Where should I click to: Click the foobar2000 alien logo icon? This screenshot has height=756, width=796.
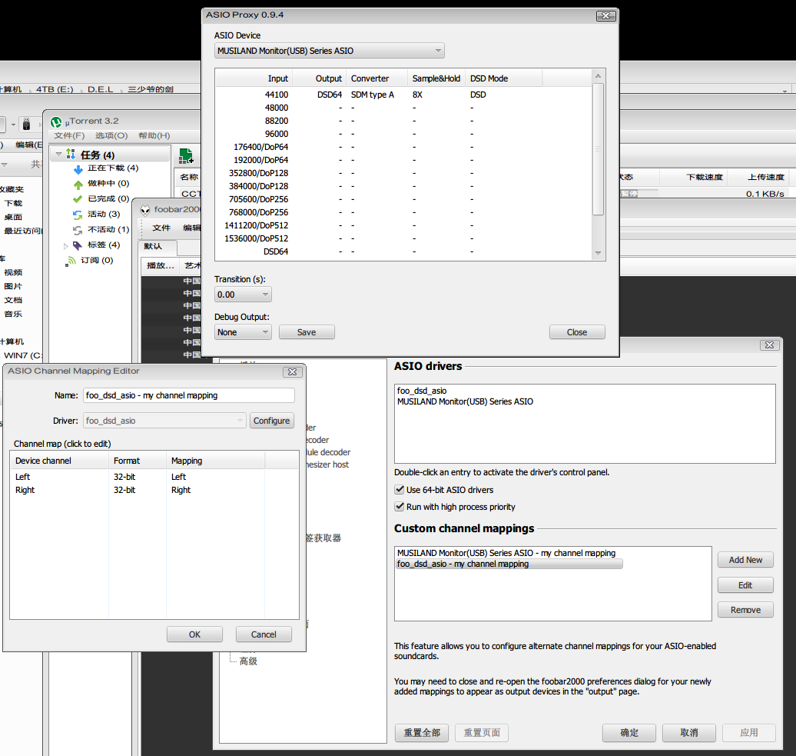pyautogui.click(x=144, y=209)
